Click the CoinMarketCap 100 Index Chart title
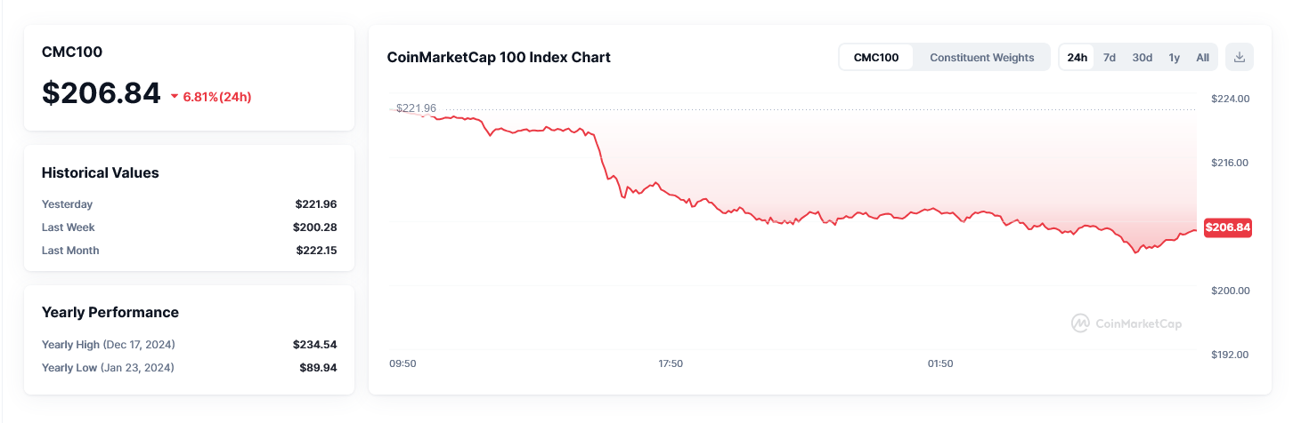The image size is (1293, 423). coord(499,58)
